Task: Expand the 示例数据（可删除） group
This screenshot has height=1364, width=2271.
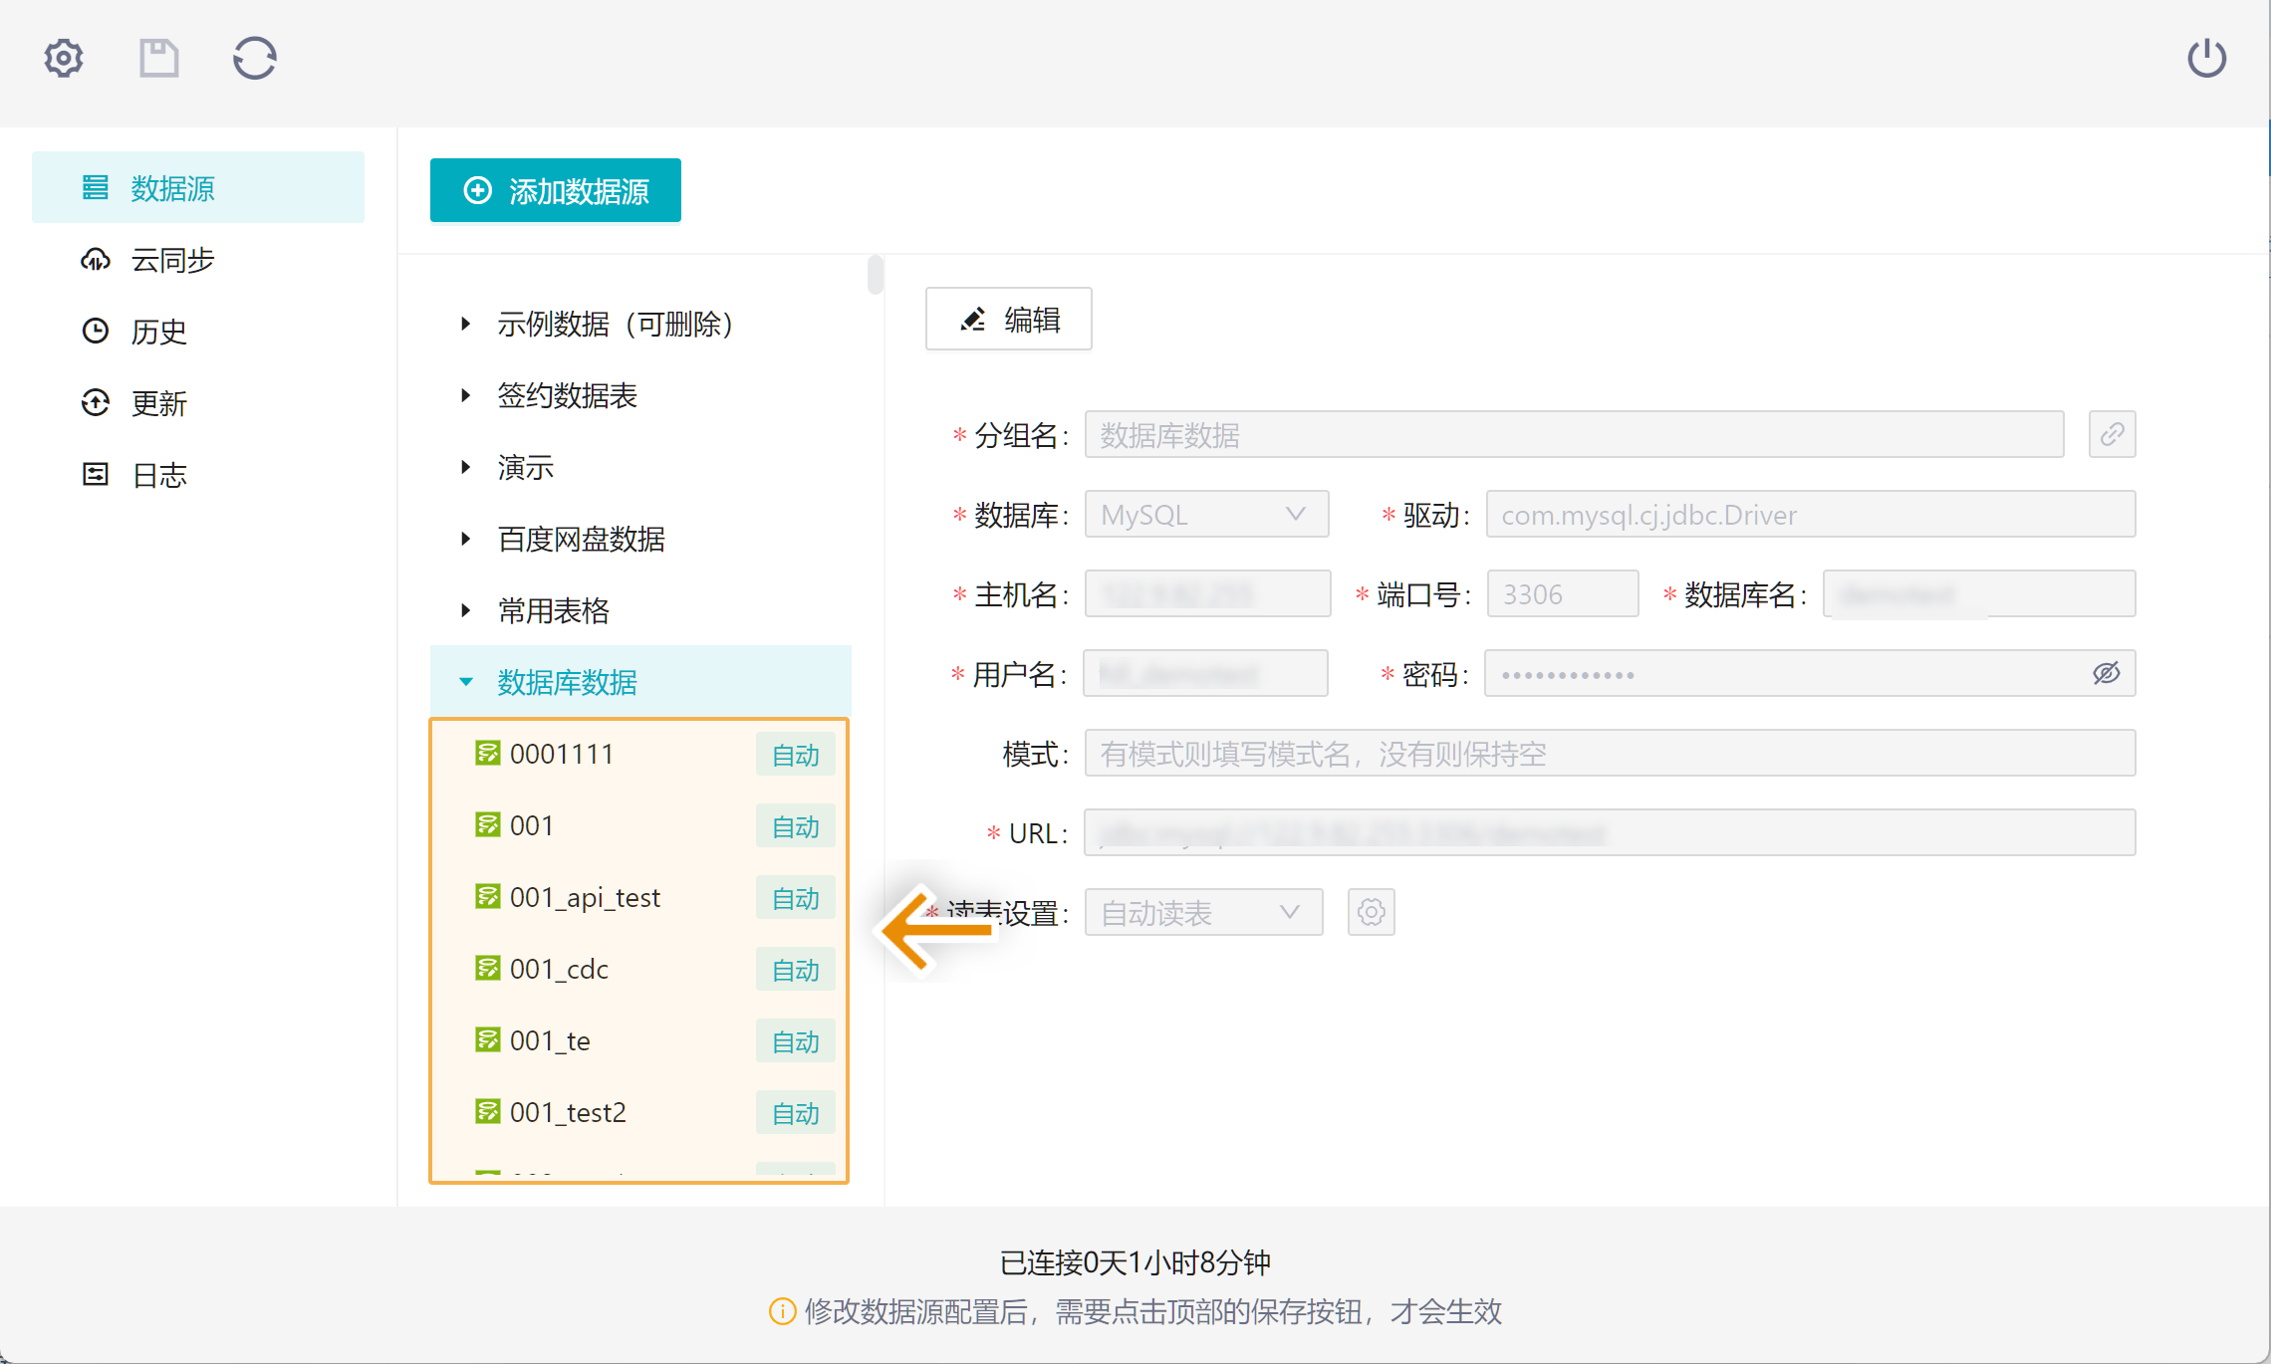Action: (466, 324)
